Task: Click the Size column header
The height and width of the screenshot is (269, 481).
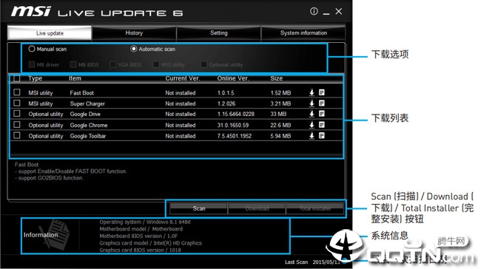Action: coord(277,78)
